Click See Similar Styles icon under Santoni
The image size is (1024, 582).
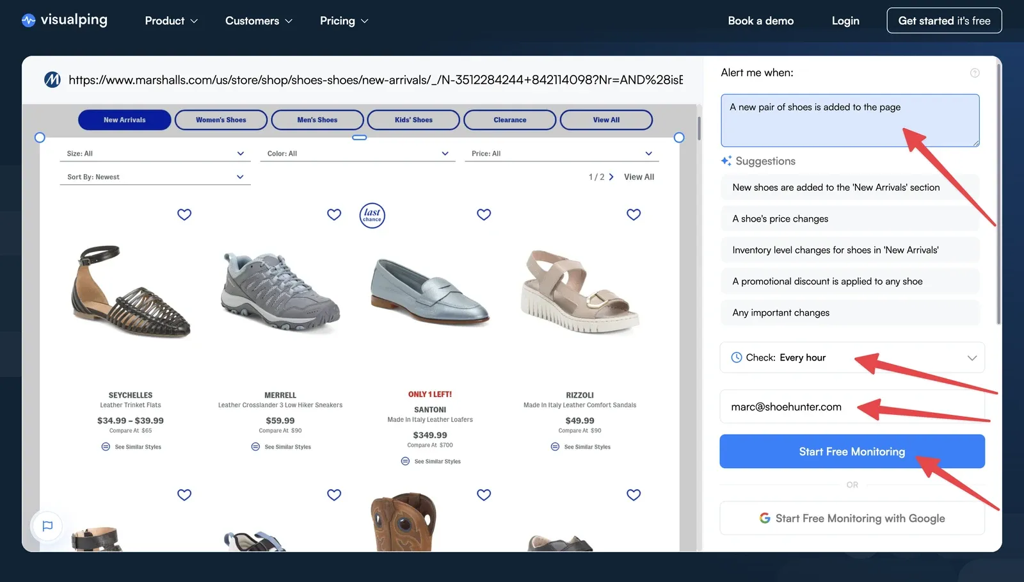coord(405,461)
